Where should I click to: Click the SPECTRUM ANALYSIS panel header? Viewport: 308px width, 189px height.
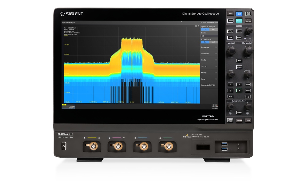coord(209,23)
